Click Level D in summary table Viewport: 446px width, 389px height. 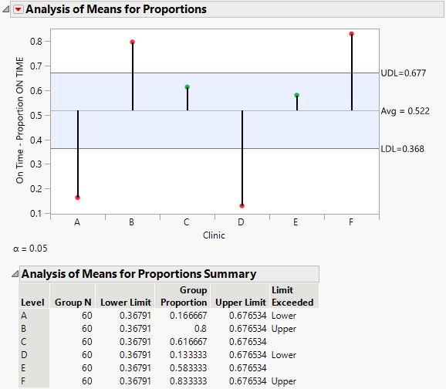click(24, 355)
